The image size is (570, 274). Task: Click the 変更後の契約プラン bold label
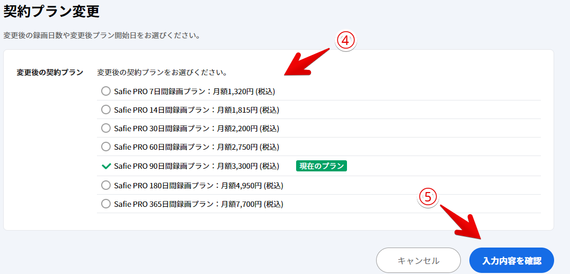[x=50, y=72]
